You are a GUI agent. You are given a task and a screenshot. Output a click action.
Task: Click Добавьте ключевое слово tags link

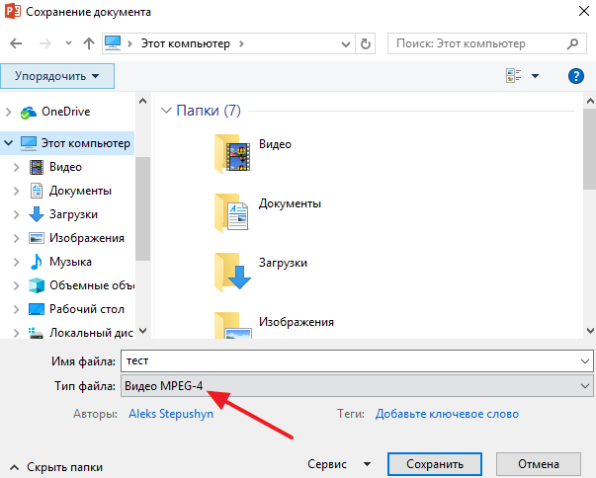tap(447, 414)
